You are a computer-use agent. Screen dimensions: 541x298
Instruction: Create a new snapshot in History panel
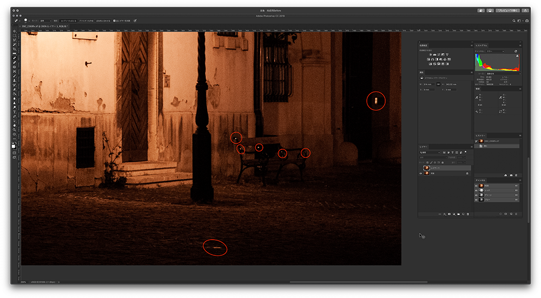(x=511, y=175)
